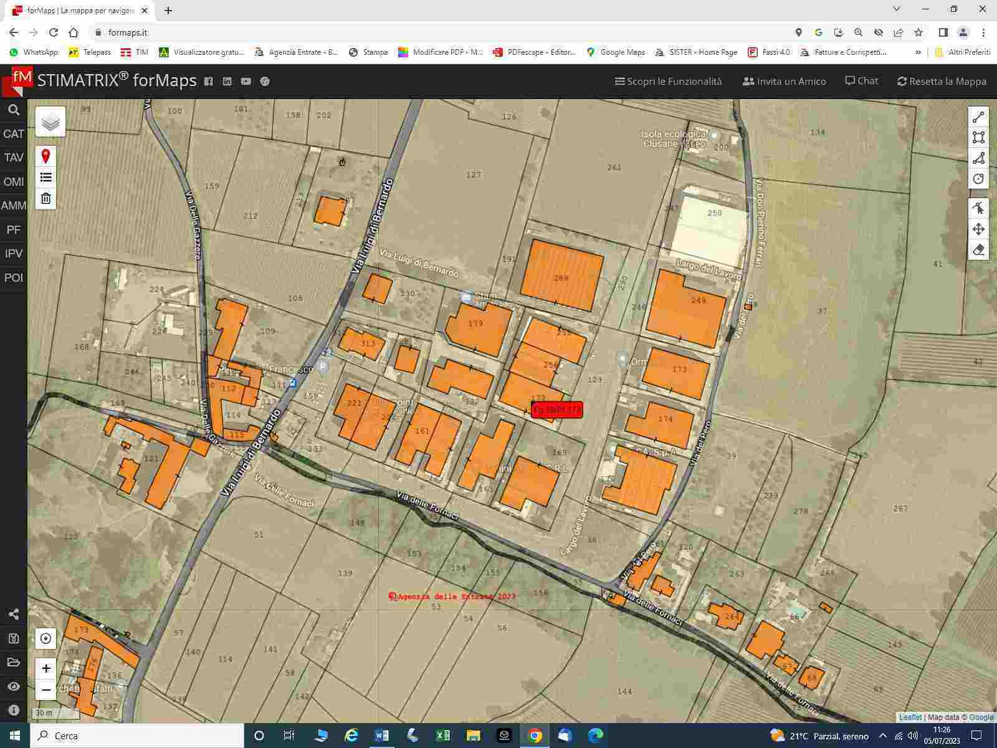The image size is (997, 748).
Task: Open the share icon in sidebar
Action: coord(14,615)
